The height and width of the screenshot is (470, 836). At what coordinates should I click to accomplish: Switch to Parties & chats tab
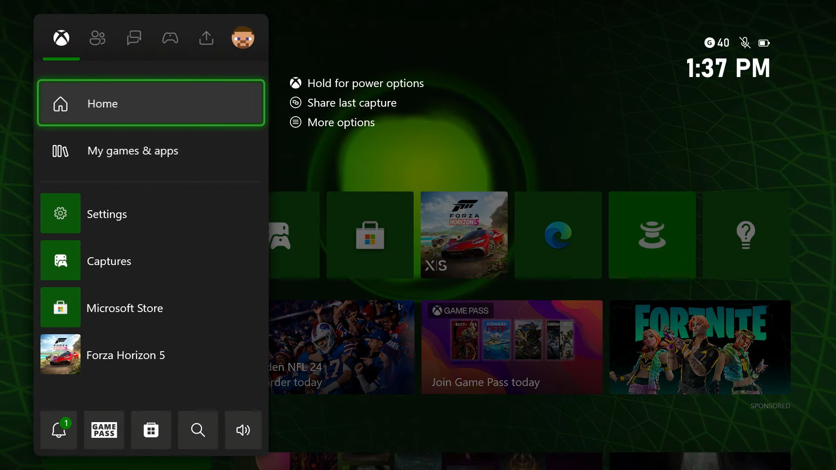pyautogui.click(x=134, y=38)
